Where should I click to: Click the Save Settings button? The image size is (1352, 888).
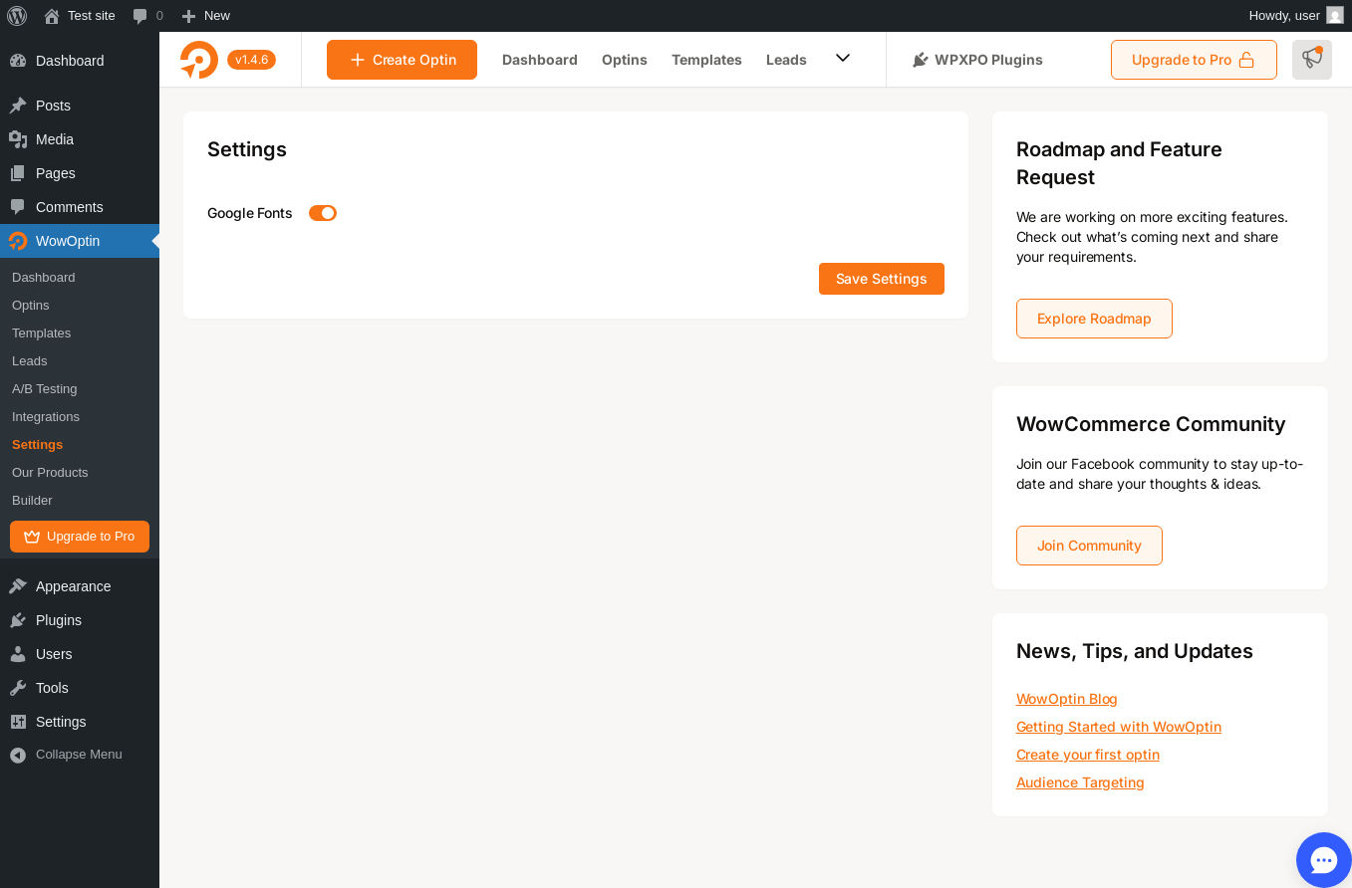tap(882, 279)
